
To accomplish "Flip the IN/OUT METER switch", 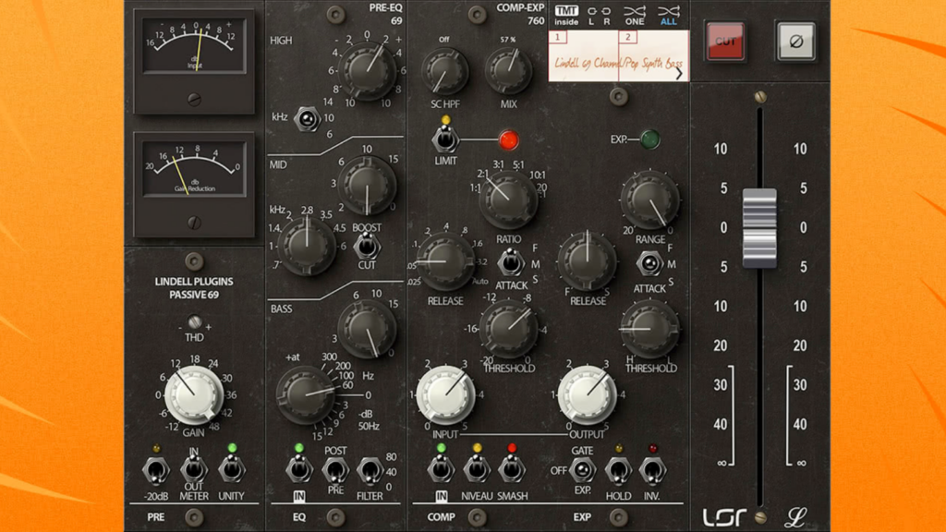I will [x=194, y=469].
